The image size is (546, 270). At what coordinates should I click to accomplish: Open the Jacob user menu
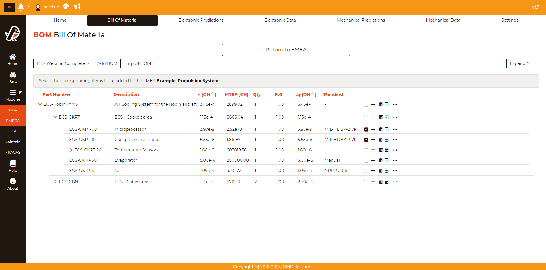(x=47, y=7)
